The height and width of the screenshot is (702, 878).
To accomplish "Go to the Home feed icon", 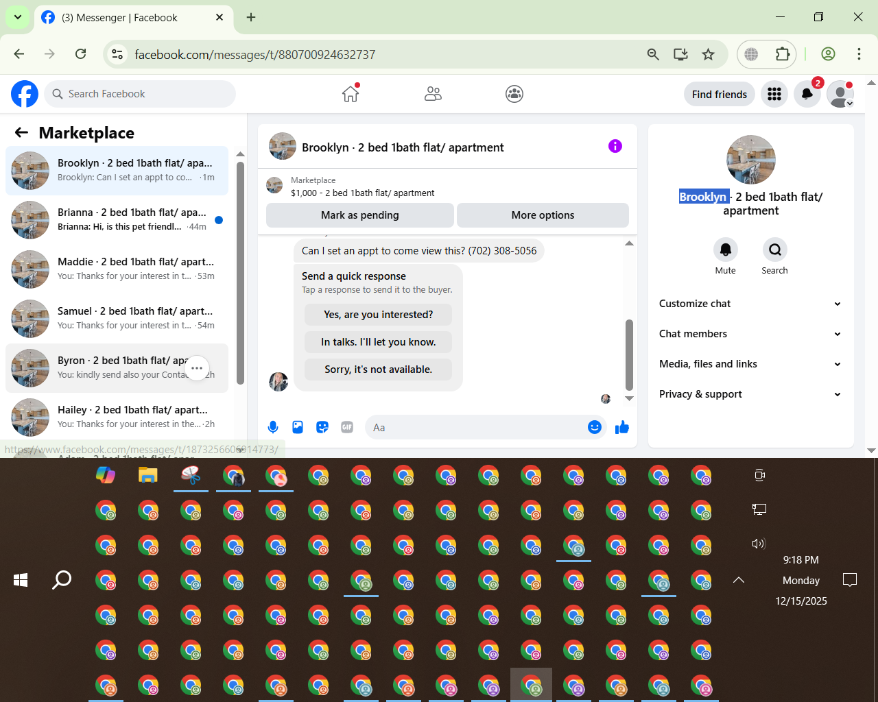I will coord(351,94).
